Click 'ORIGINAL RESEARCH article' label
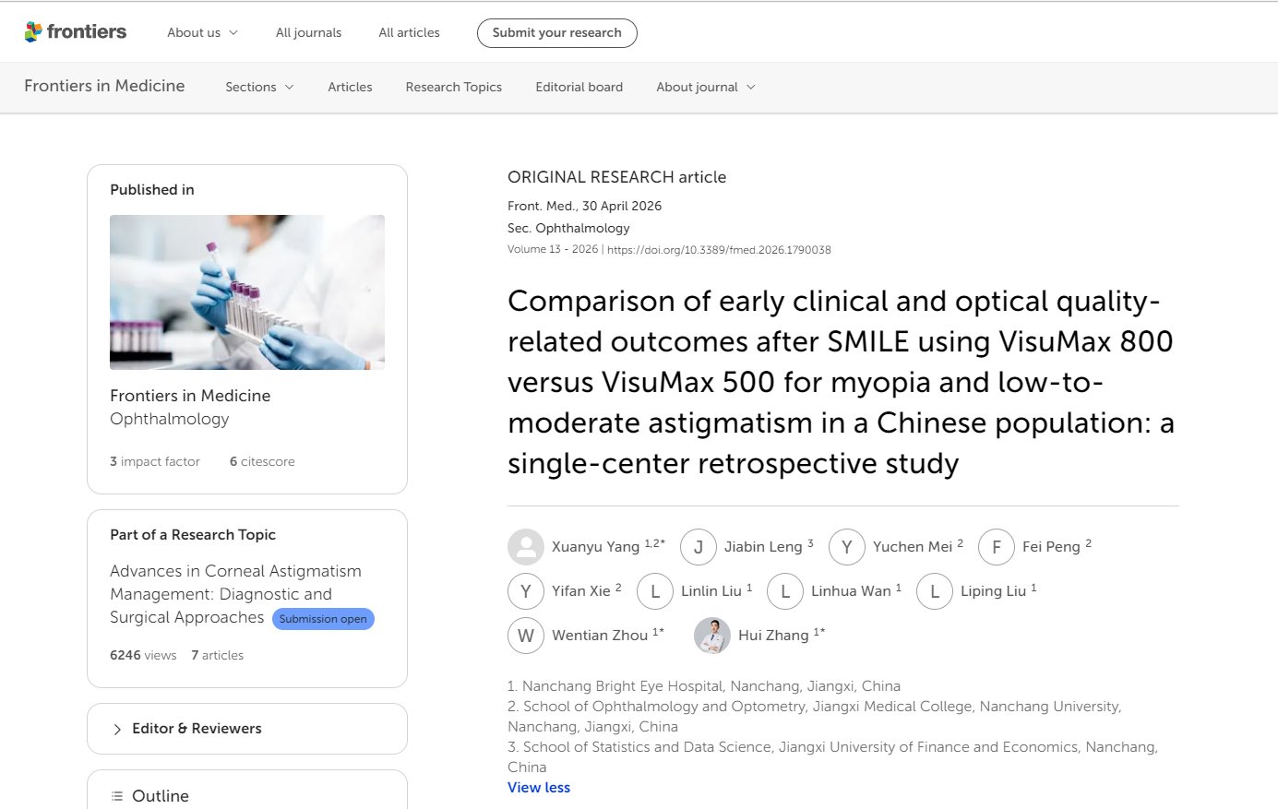Screen dimensions: 1278x809 point(617,177)
